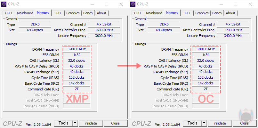This screenshot has height=128, width=258.
Task: Open the CPU tab in the left window
Action: coord(9,13)
